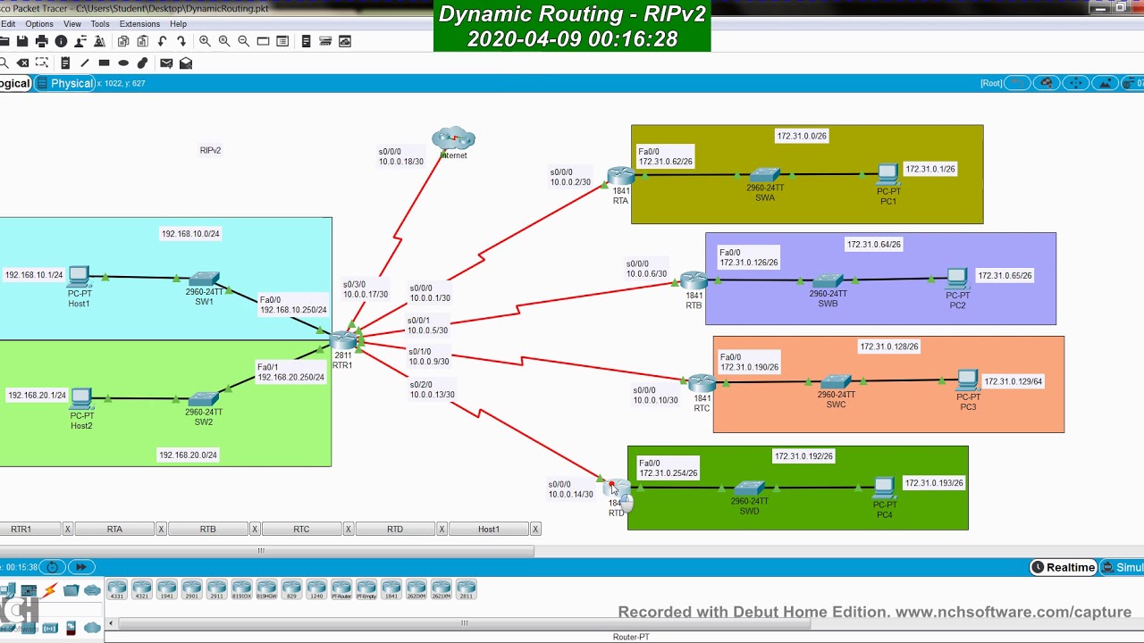Click the Fast Forward Time button
Screen dimensions: 1144x643
[80, 567]
